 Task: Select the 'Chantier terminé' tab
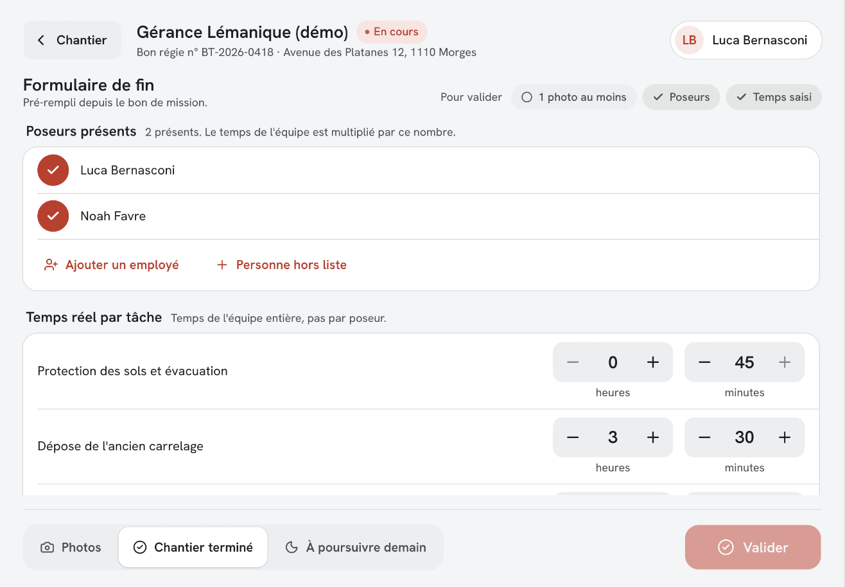coord(193,547)
